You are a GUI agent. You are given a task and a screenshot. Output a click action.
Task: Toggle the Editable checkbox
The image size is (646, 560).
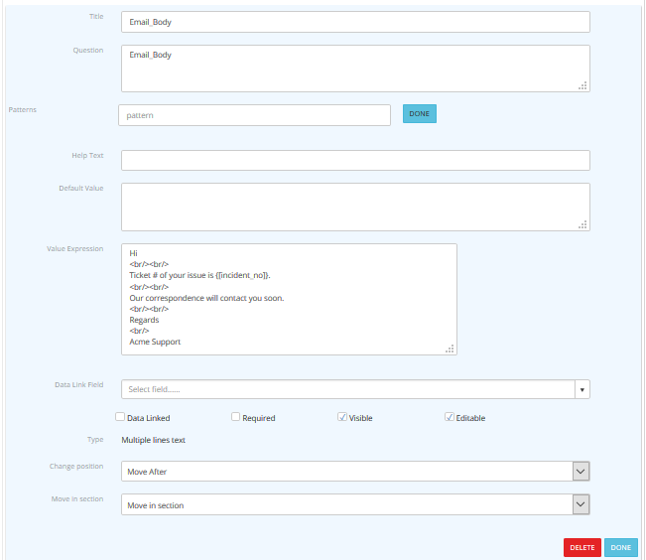450,417
